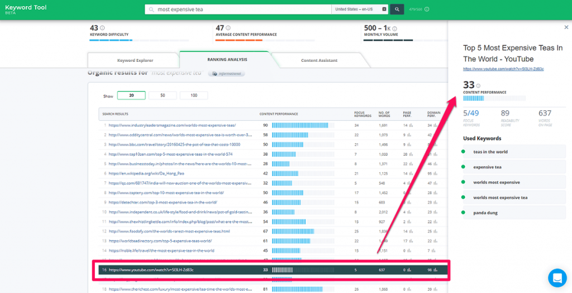572x293 pixels.
Task: Select used keyword 'worlds most expensive tea'
Action: pyautogui.click(x=514, y=197)
